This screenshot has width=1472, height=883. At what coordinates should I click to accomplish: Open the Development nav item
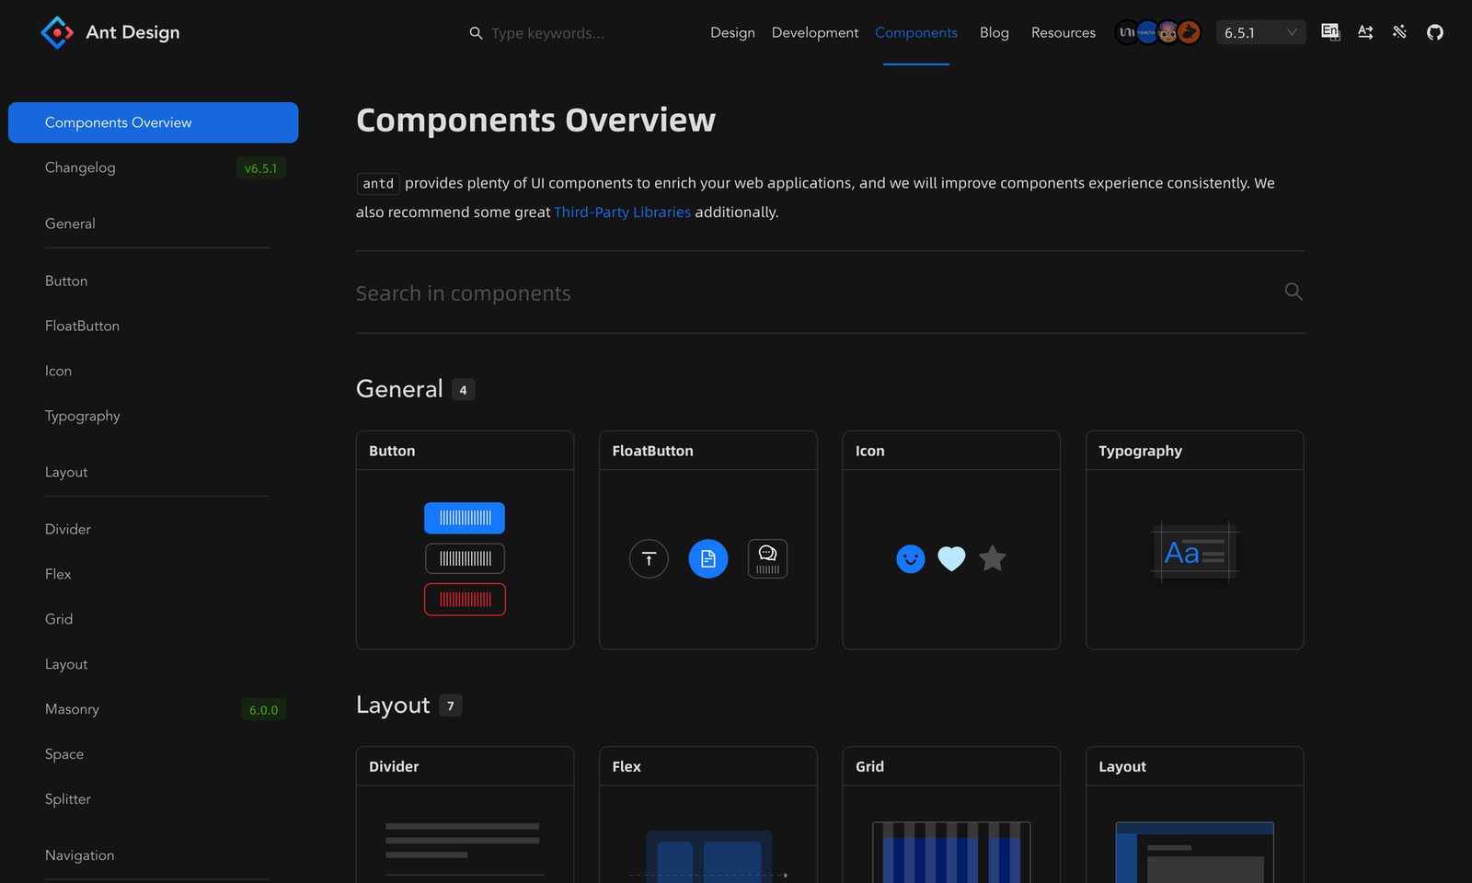pyautogui.click(x=815, y=32)
